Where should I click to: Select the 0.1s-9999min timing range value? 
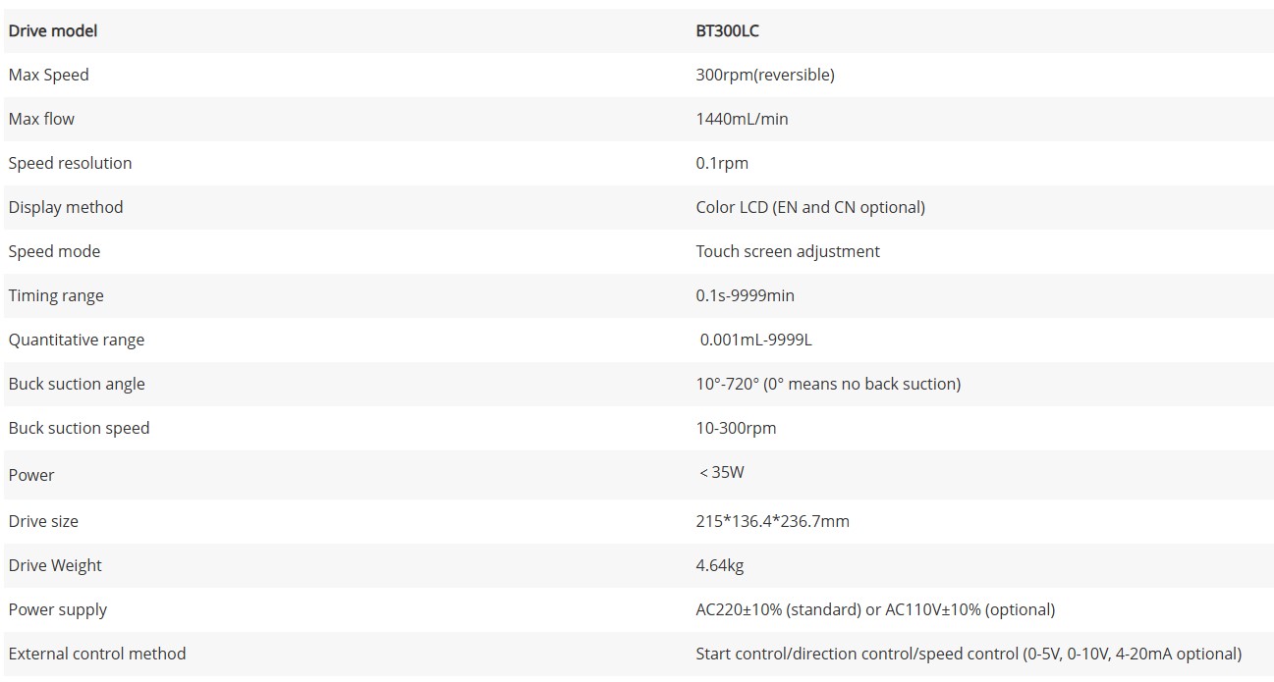(744, 295)
